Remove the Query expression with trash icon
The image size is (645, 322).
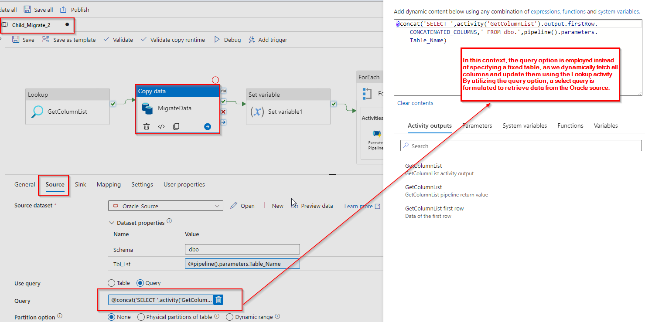click(x=219, y=300)
